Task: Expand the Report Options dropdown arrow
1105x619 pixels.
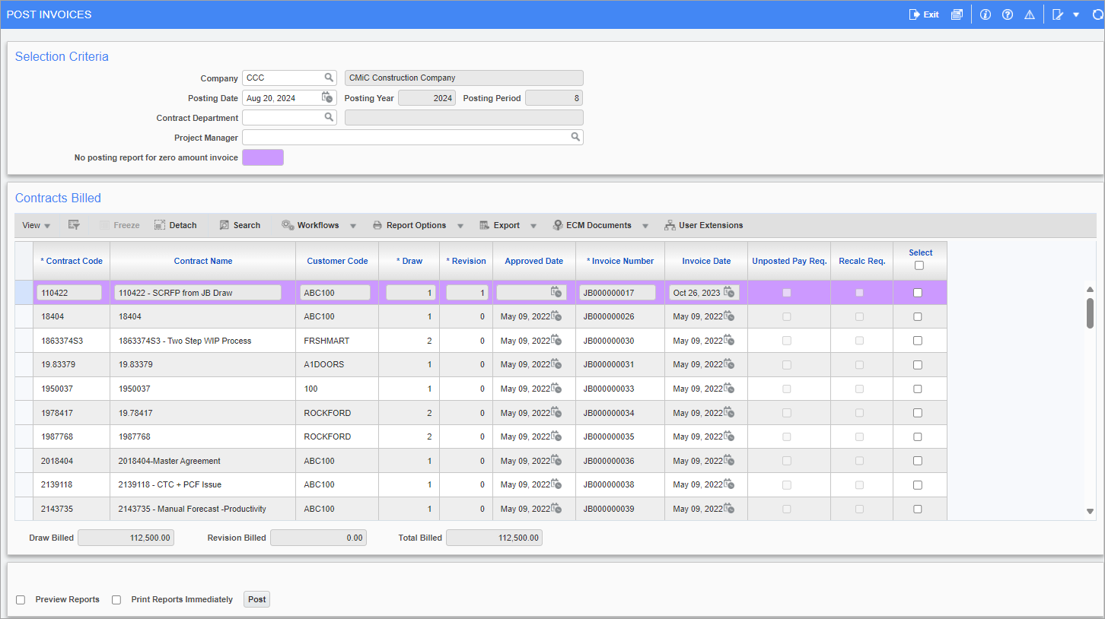Action: click(460, 224)
